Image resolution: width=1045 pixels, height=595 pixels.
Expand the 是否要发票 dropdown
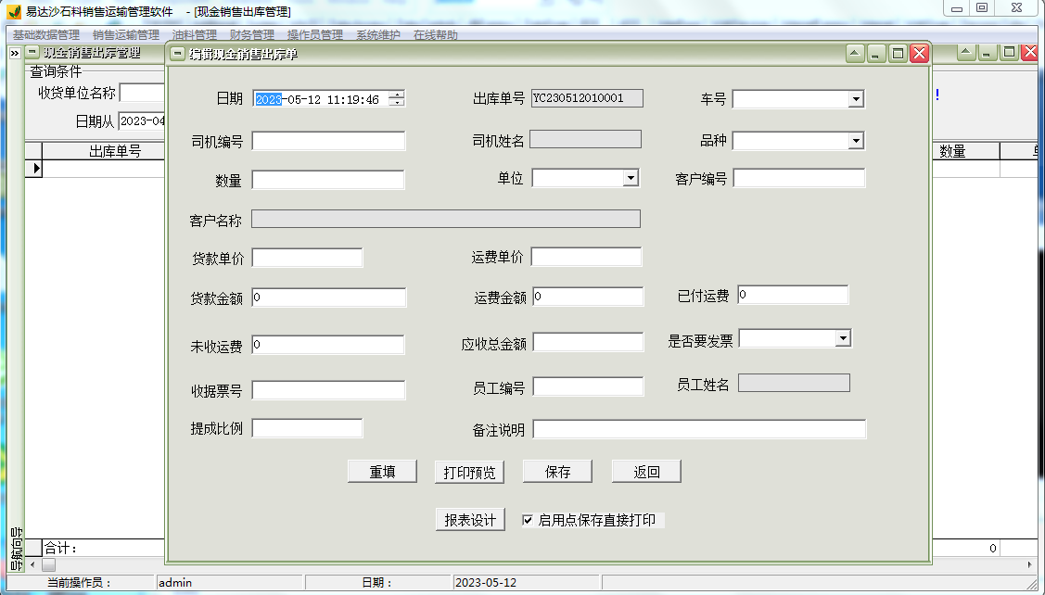(843, 338)
